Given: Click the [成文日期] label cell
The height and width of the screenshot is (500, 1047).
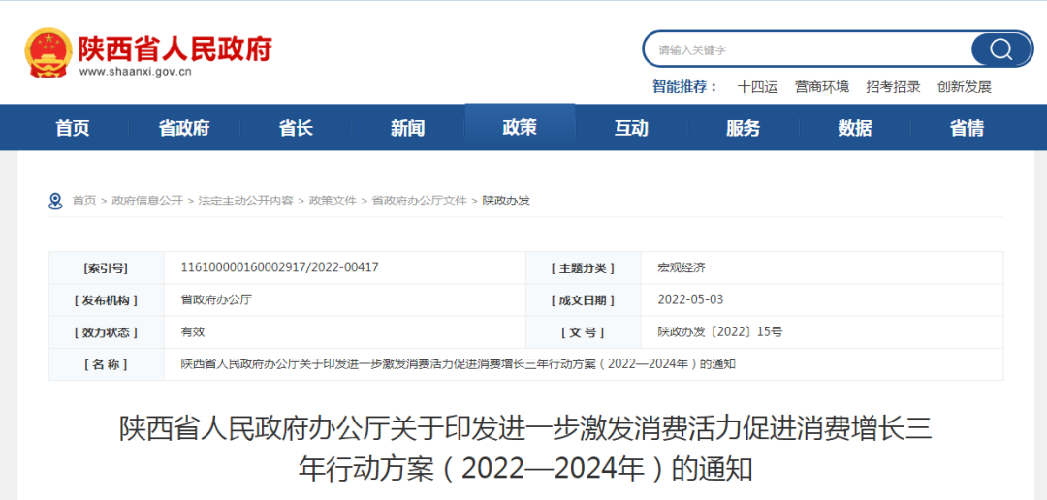Looking at the screenshot, I should pyautogui.click(x=583, y=300).
